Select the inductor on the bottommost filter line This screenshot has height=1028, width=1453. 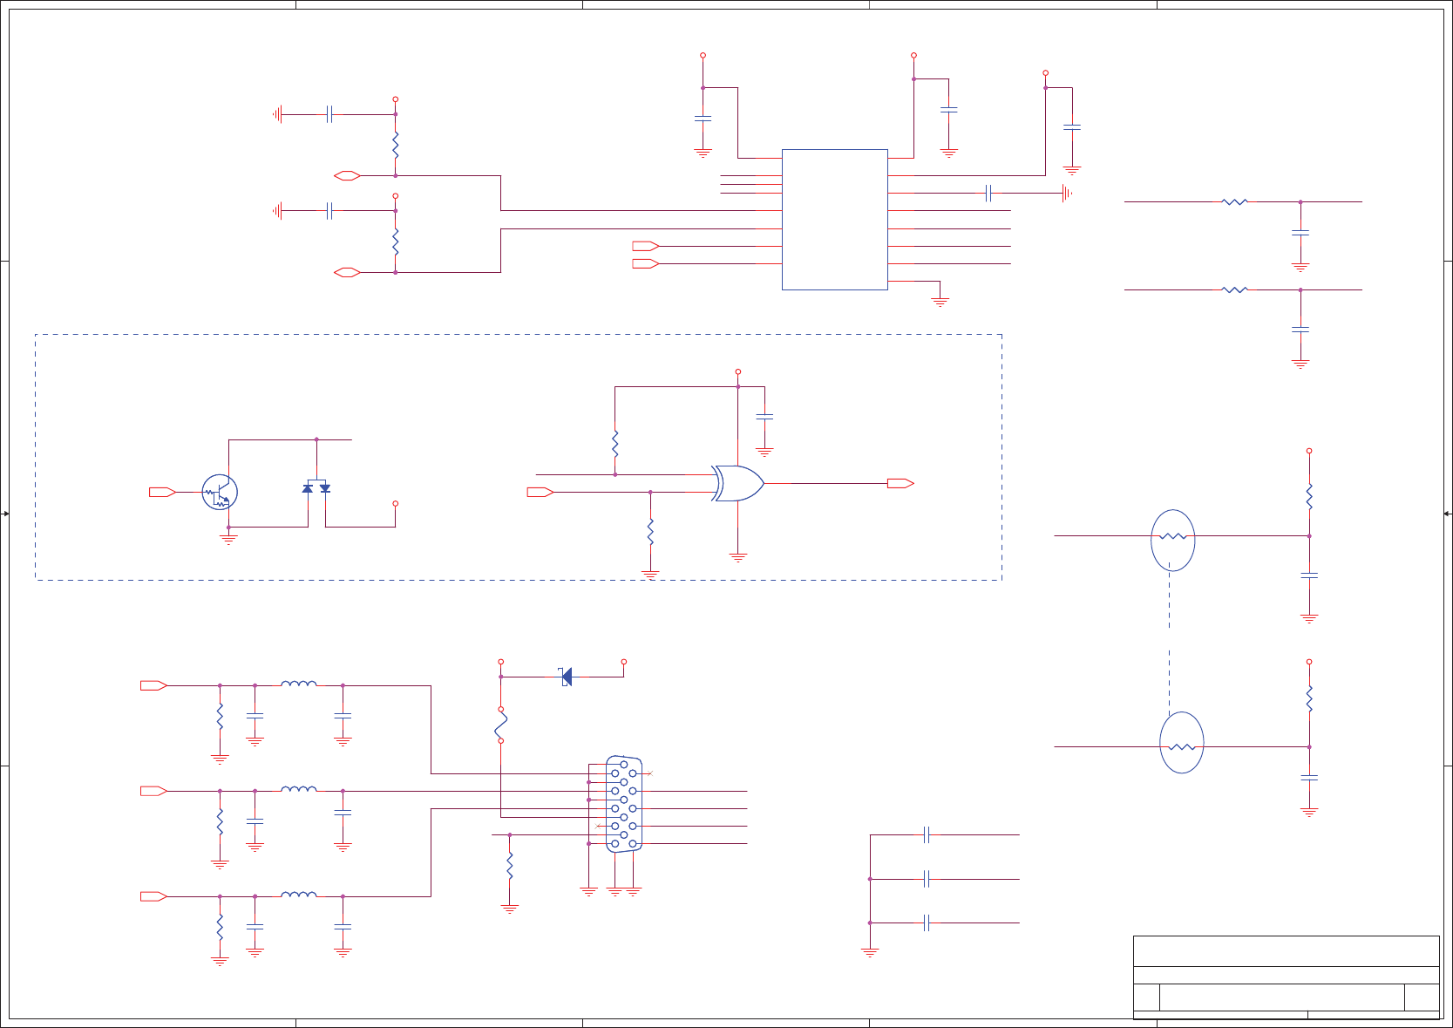(x=299, y=895)
